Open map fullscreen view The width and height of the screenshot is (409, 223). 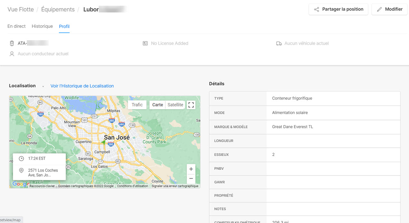(191, 105)
